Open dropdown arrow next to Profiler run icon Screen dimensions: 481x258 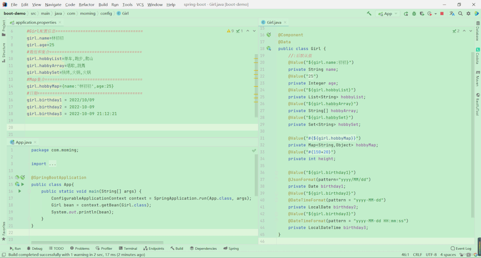pos(436,14)
